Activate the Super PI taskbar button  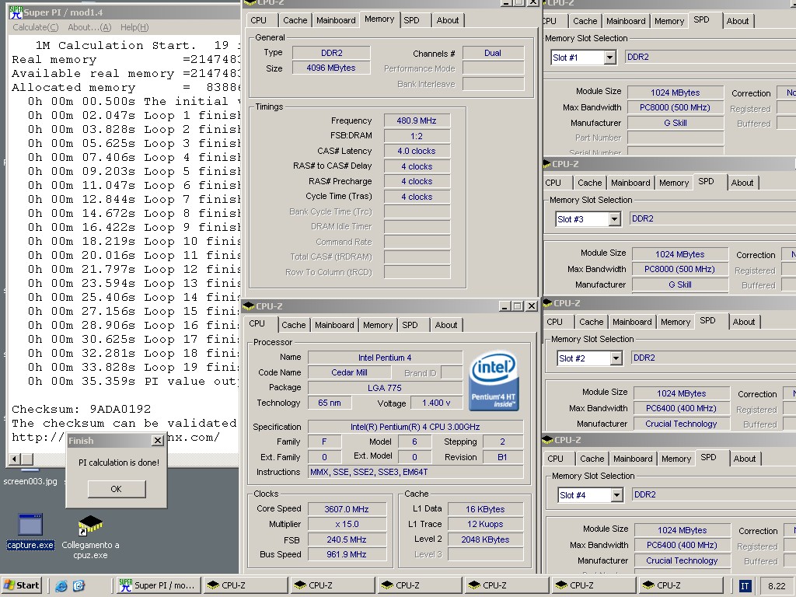(x=158, y=585)
